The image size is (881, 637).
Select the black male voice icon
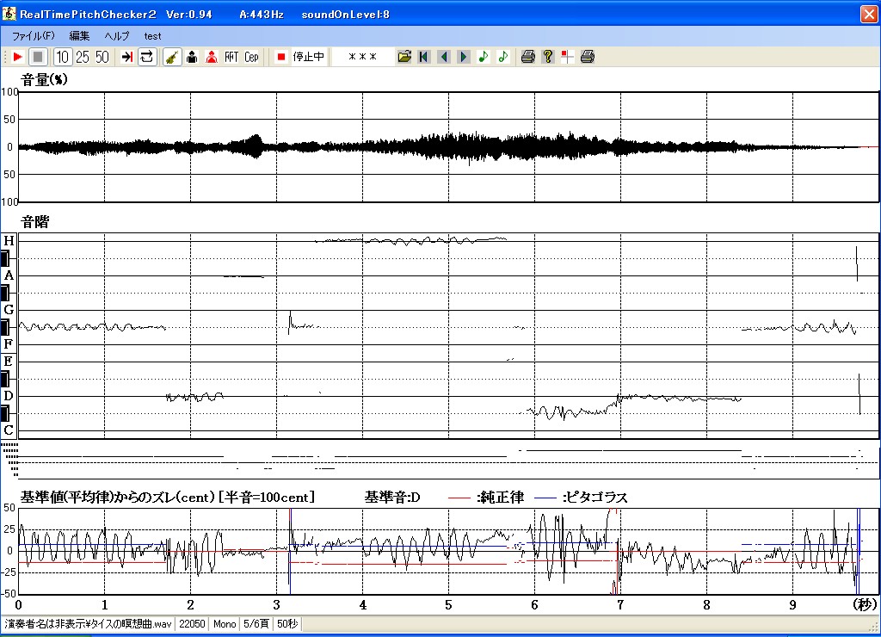192,57
